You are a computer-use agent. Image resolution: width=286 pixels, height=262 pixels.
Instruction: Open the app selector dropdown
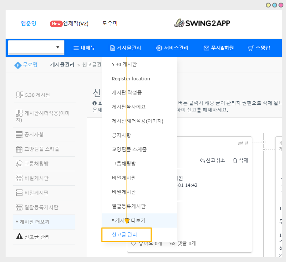pos(36,47)
